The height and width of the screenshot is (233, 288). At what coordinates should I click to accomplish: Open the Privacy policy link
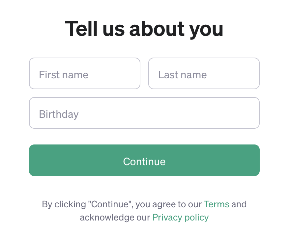pos(180,218)
